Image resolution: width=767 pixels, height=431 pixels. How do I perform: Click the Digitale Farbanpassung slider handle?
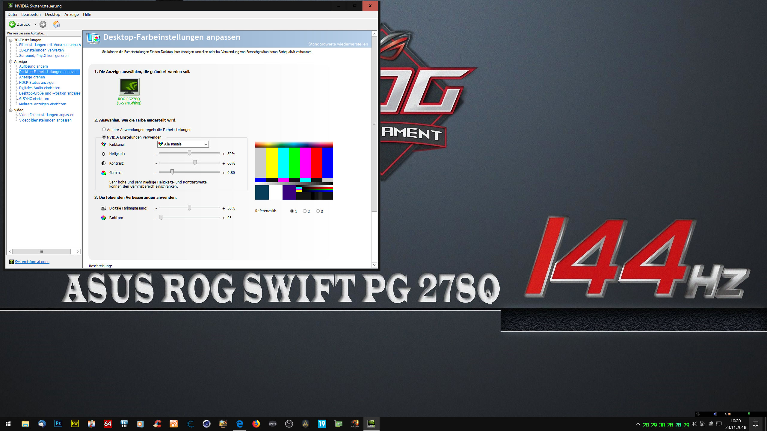coord(189,208)
